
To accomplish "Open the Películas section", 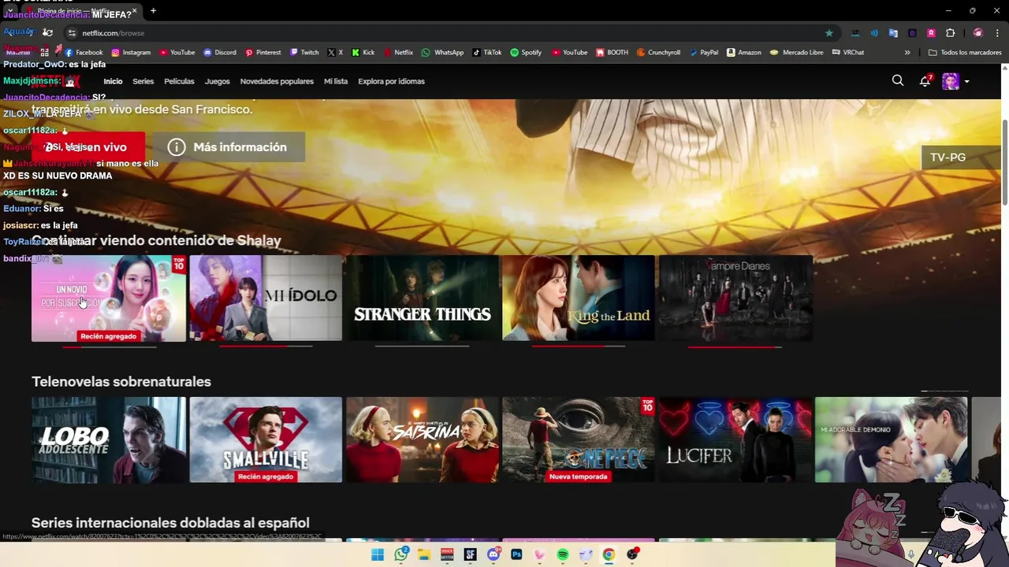I will pos(179,81).
